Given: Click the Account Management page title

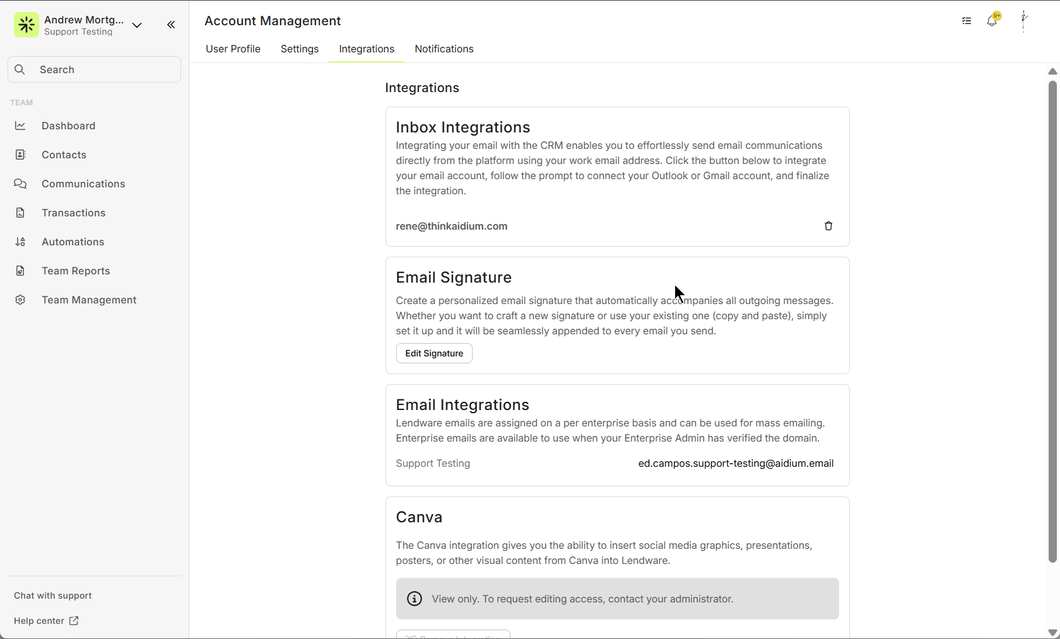Looking at the screenshot, I should [273, 21].
